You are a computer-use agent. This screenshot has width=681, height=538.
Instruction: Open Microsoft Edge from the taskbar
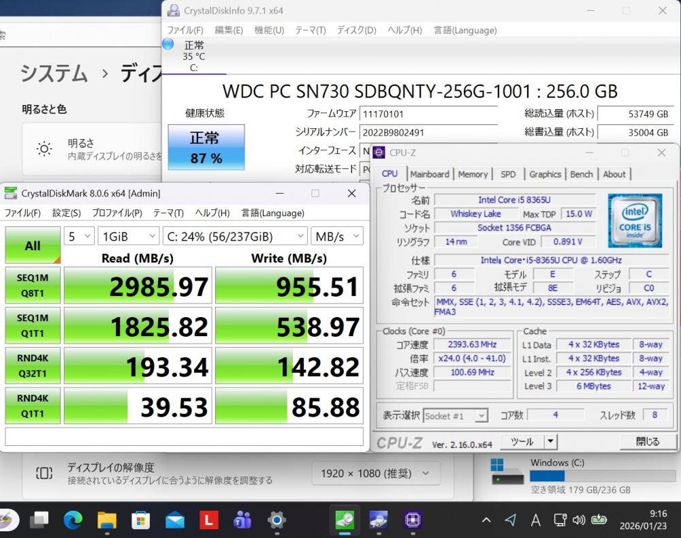click(73, 520)
